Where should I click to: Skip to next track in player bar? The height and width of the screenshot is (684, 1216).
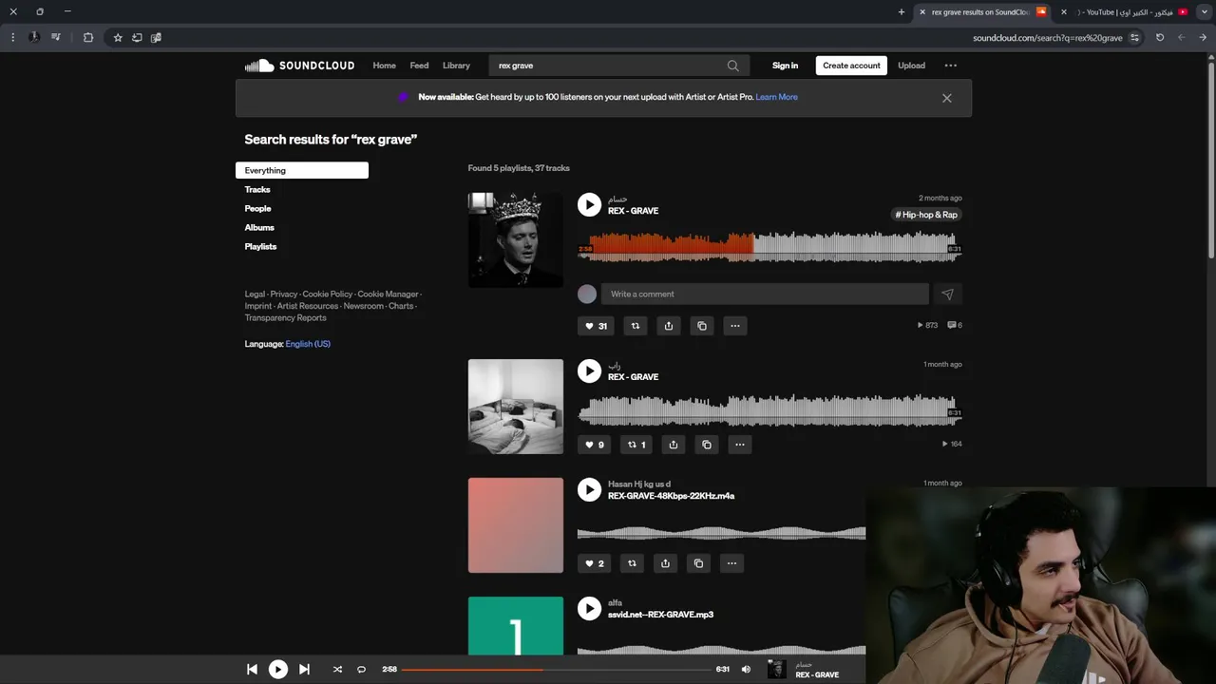point(304,670)
